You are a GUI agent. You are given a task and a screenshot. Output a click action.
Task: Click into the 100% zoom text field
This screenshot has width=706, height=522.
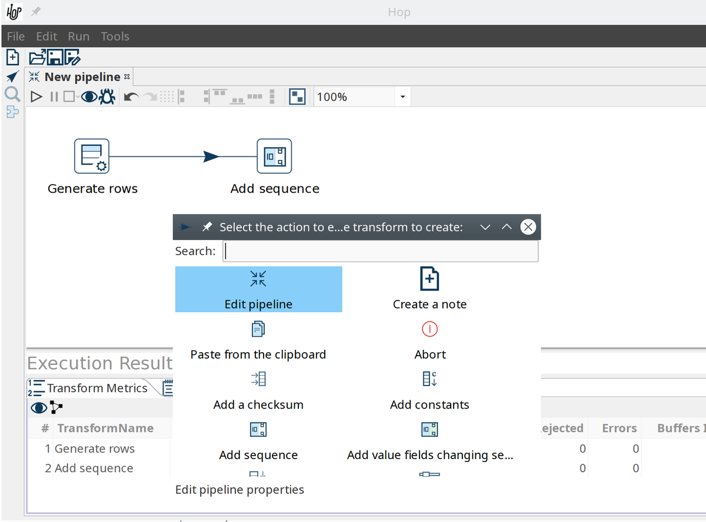(355, 97)
